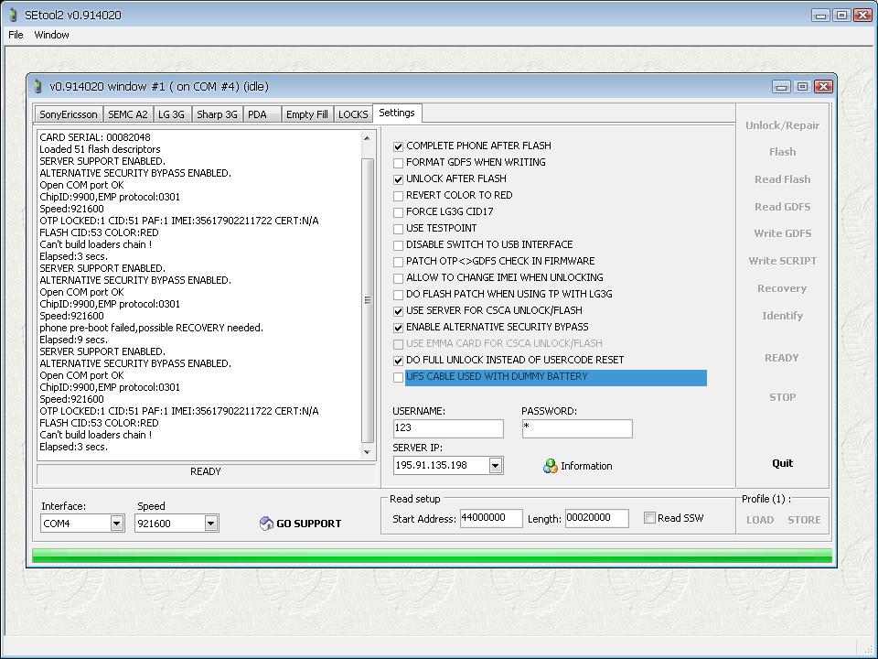
Task: Check UFS CABLE USED WITH DUMMY BATTERY
Action: pos(398,378)
